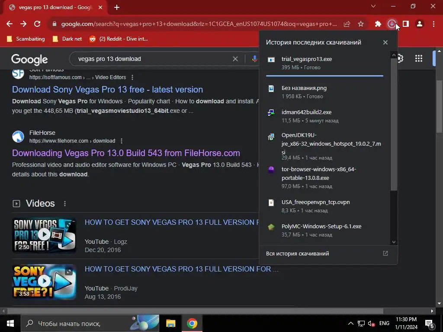The width and height of the screenshot is (443, 332).
Task: Click the idman642build2.exe file icon
Action: pos(271,113)
